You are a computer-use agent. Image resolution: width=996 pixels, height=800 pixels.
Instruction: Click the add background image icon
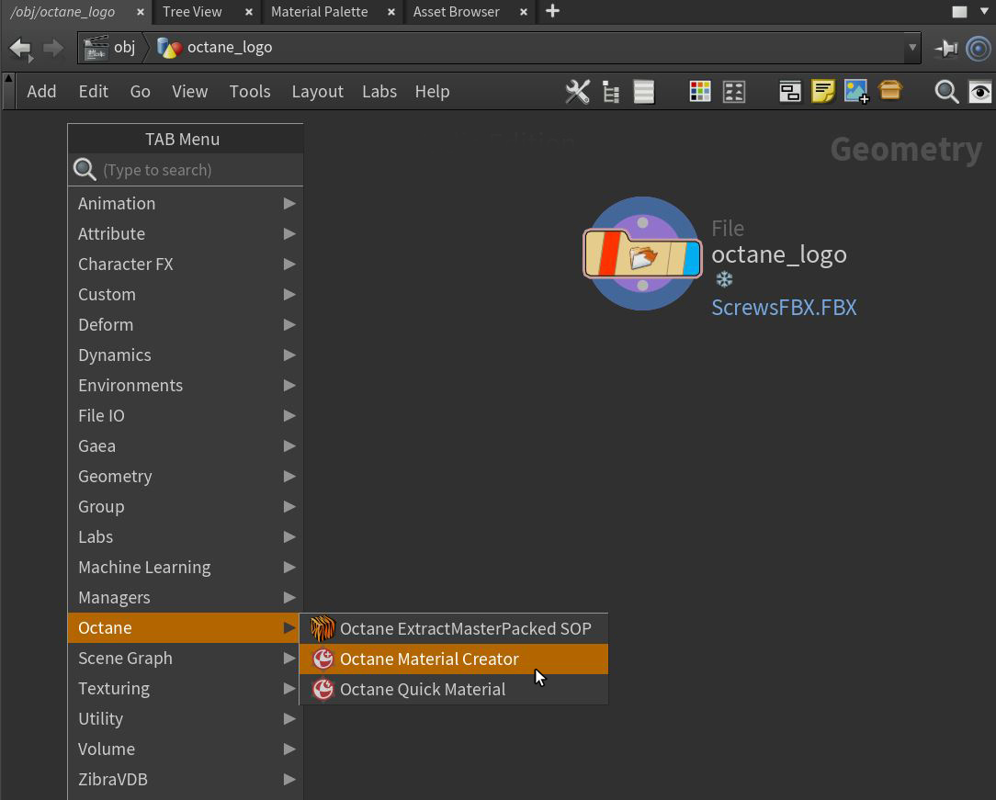coord(856,91)
